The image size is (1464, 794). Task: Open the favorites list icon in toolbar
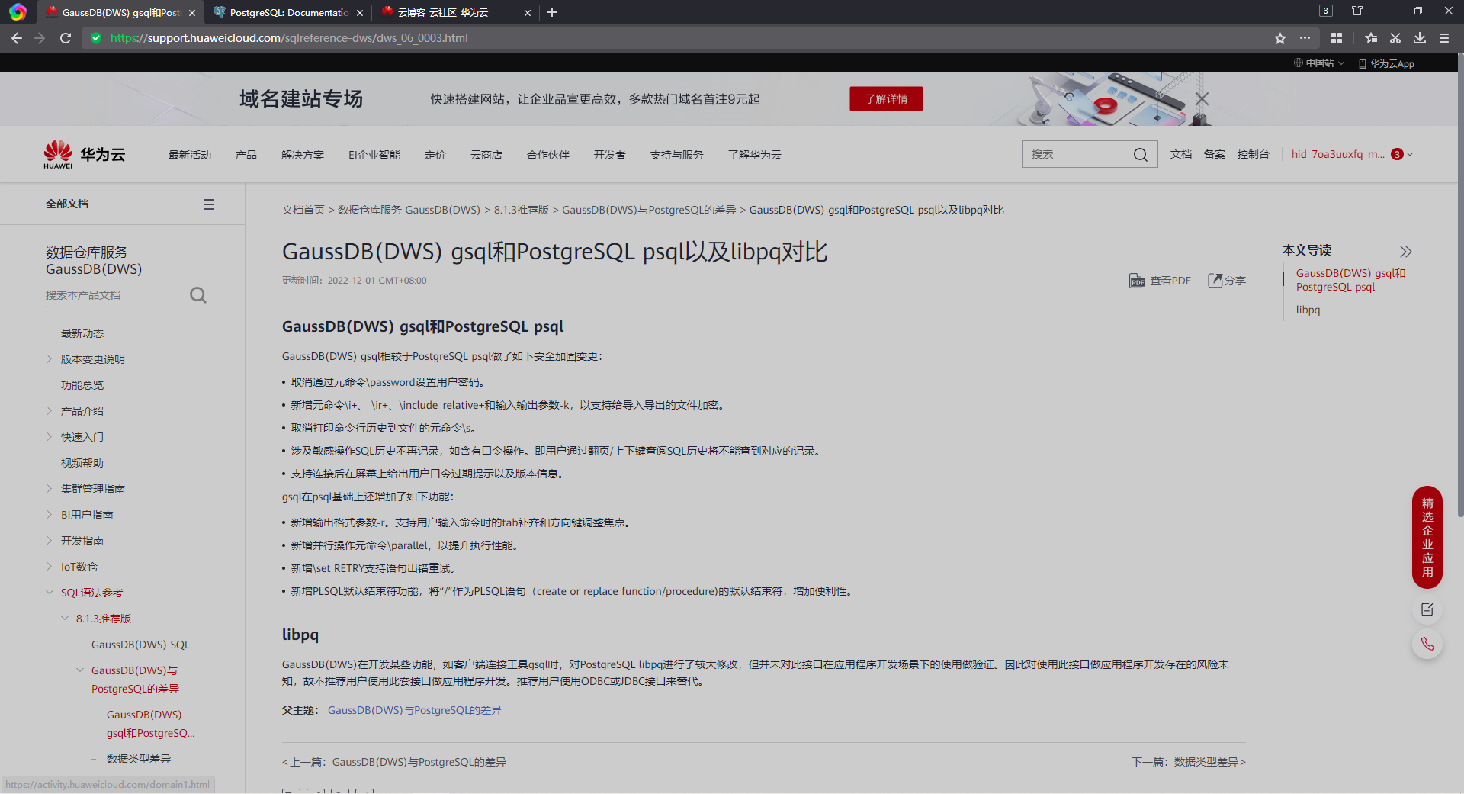point(1371,38)
